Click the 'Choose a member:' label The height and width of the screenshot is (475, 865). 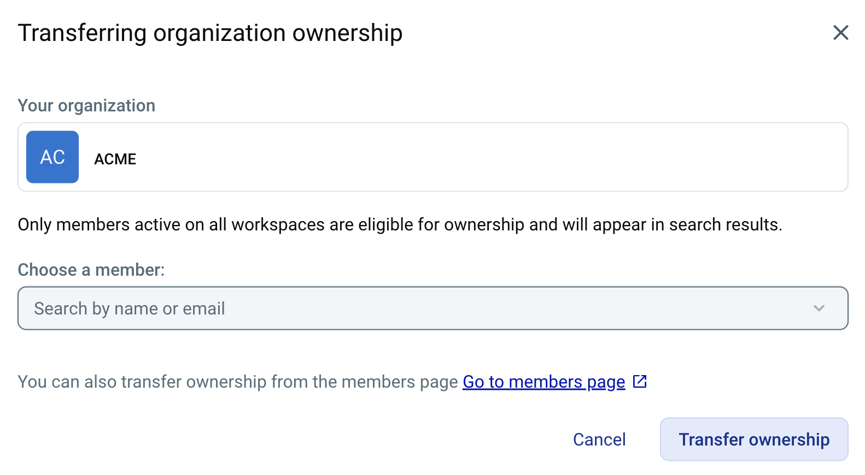coord(91,270)
